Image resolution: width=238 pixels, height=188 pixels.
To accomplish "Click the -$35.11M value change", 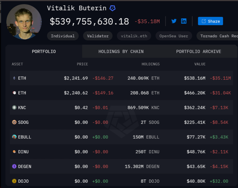I will [220, 78].
